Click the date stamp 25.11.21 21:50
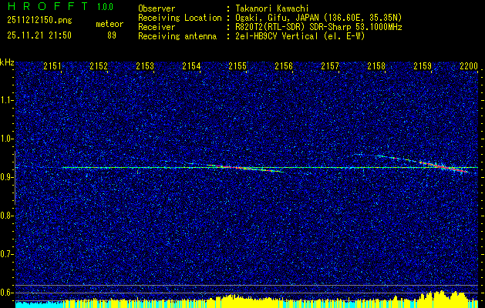Screen dimensions: 485x308 [x=39, y=35]
